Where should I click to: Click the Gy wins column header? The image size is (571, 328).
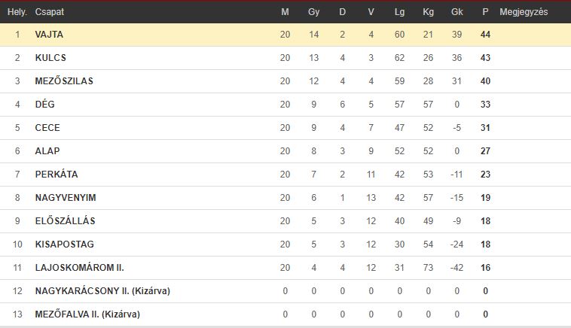pyautogui.click(x=314, y=12)
